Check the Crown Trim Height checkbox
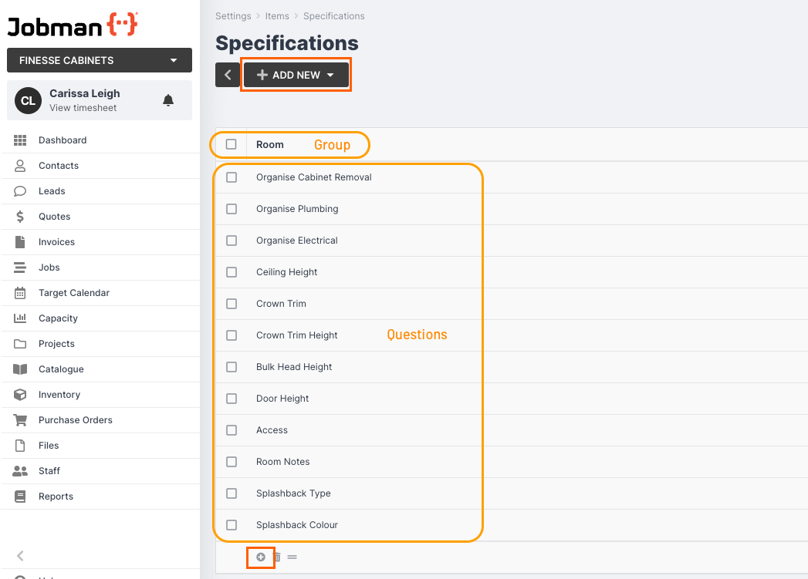808x579 pixels. pos(232,335)
